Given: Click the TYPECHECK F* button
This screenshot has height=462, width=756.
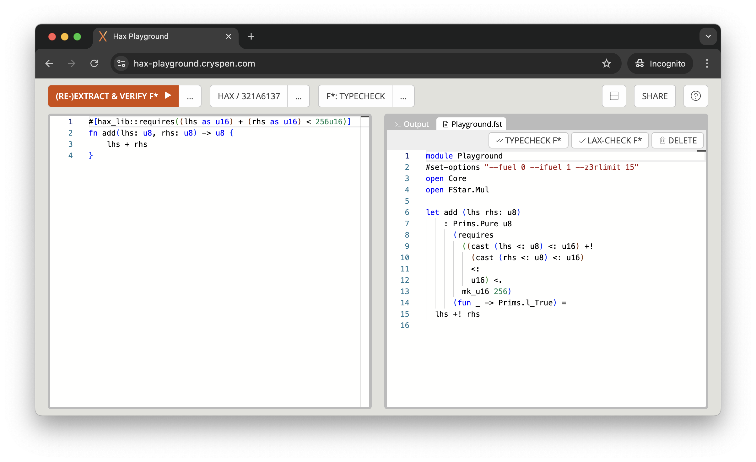Looking at the screenshot, I should [528, 140].
